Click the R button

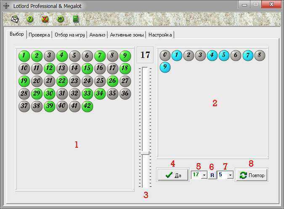pos(212,175)
